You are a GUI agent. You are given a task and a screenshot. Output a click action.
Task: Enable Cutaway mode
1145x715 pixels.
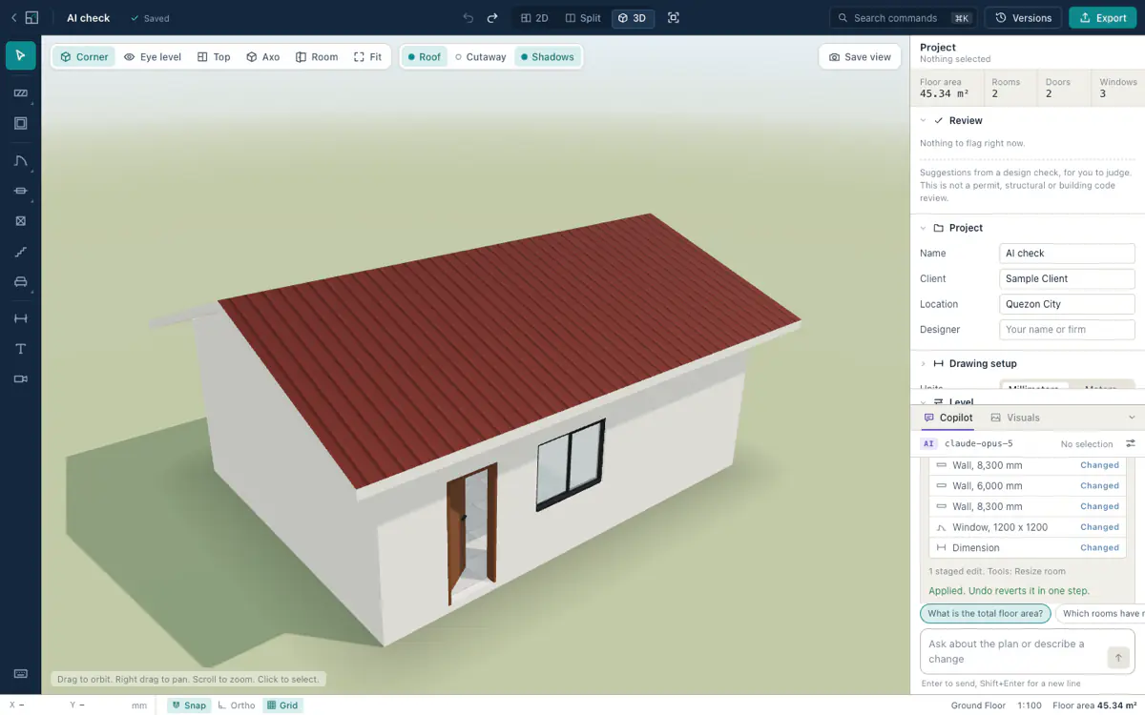point(481,57)
